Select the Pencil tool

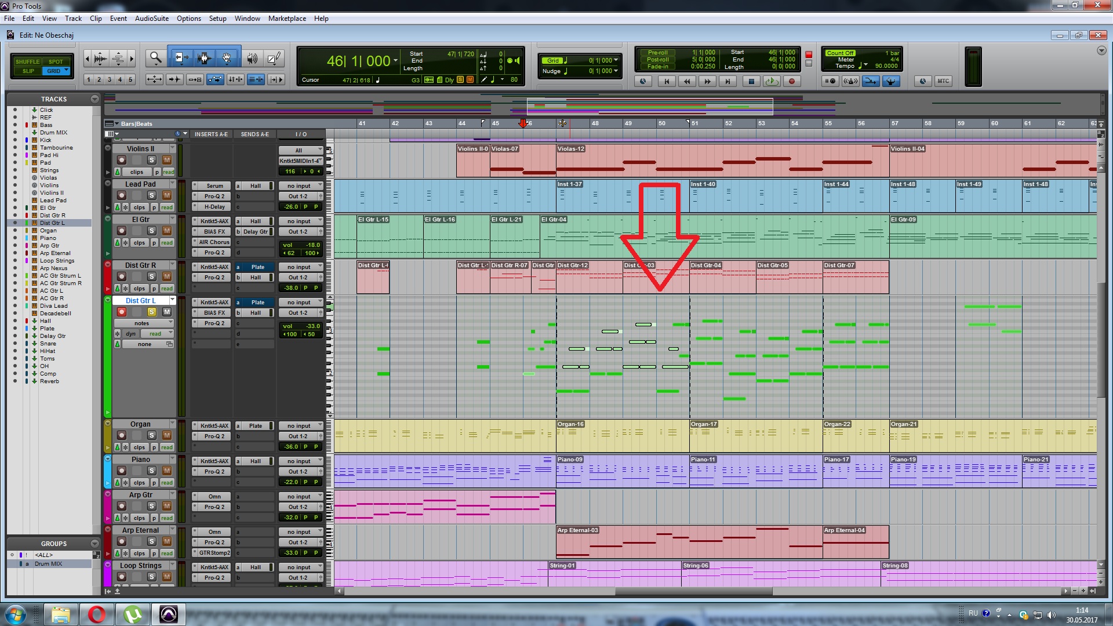(274, 57)
